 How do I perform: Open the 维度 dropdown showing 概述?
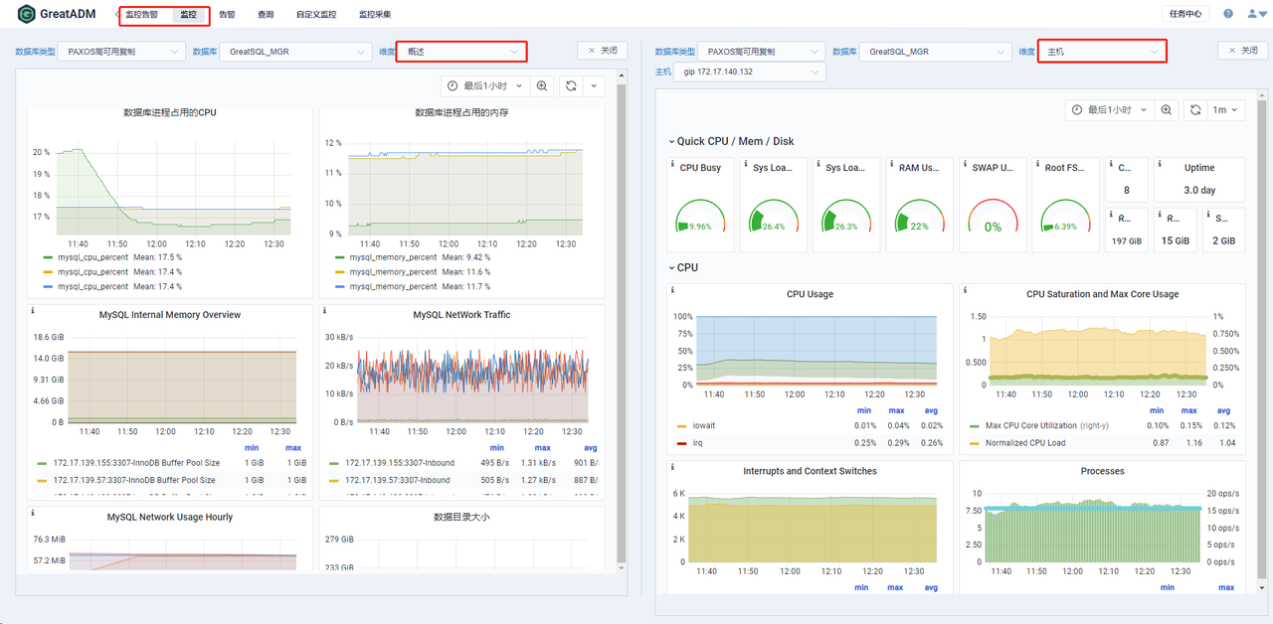(x=461, y=51)
